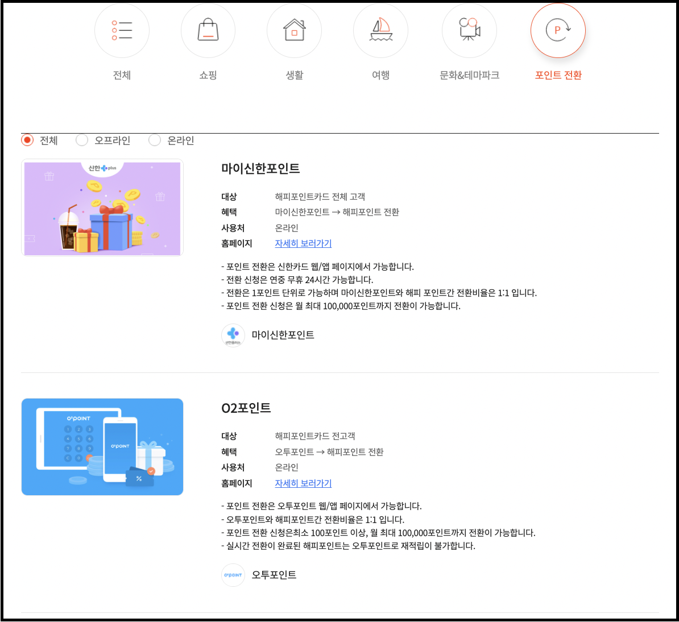Viewport: 679px width, 622px height.
Task: Click the line about 1포인트 단위 전환
Action: click(x=379, y=293)
